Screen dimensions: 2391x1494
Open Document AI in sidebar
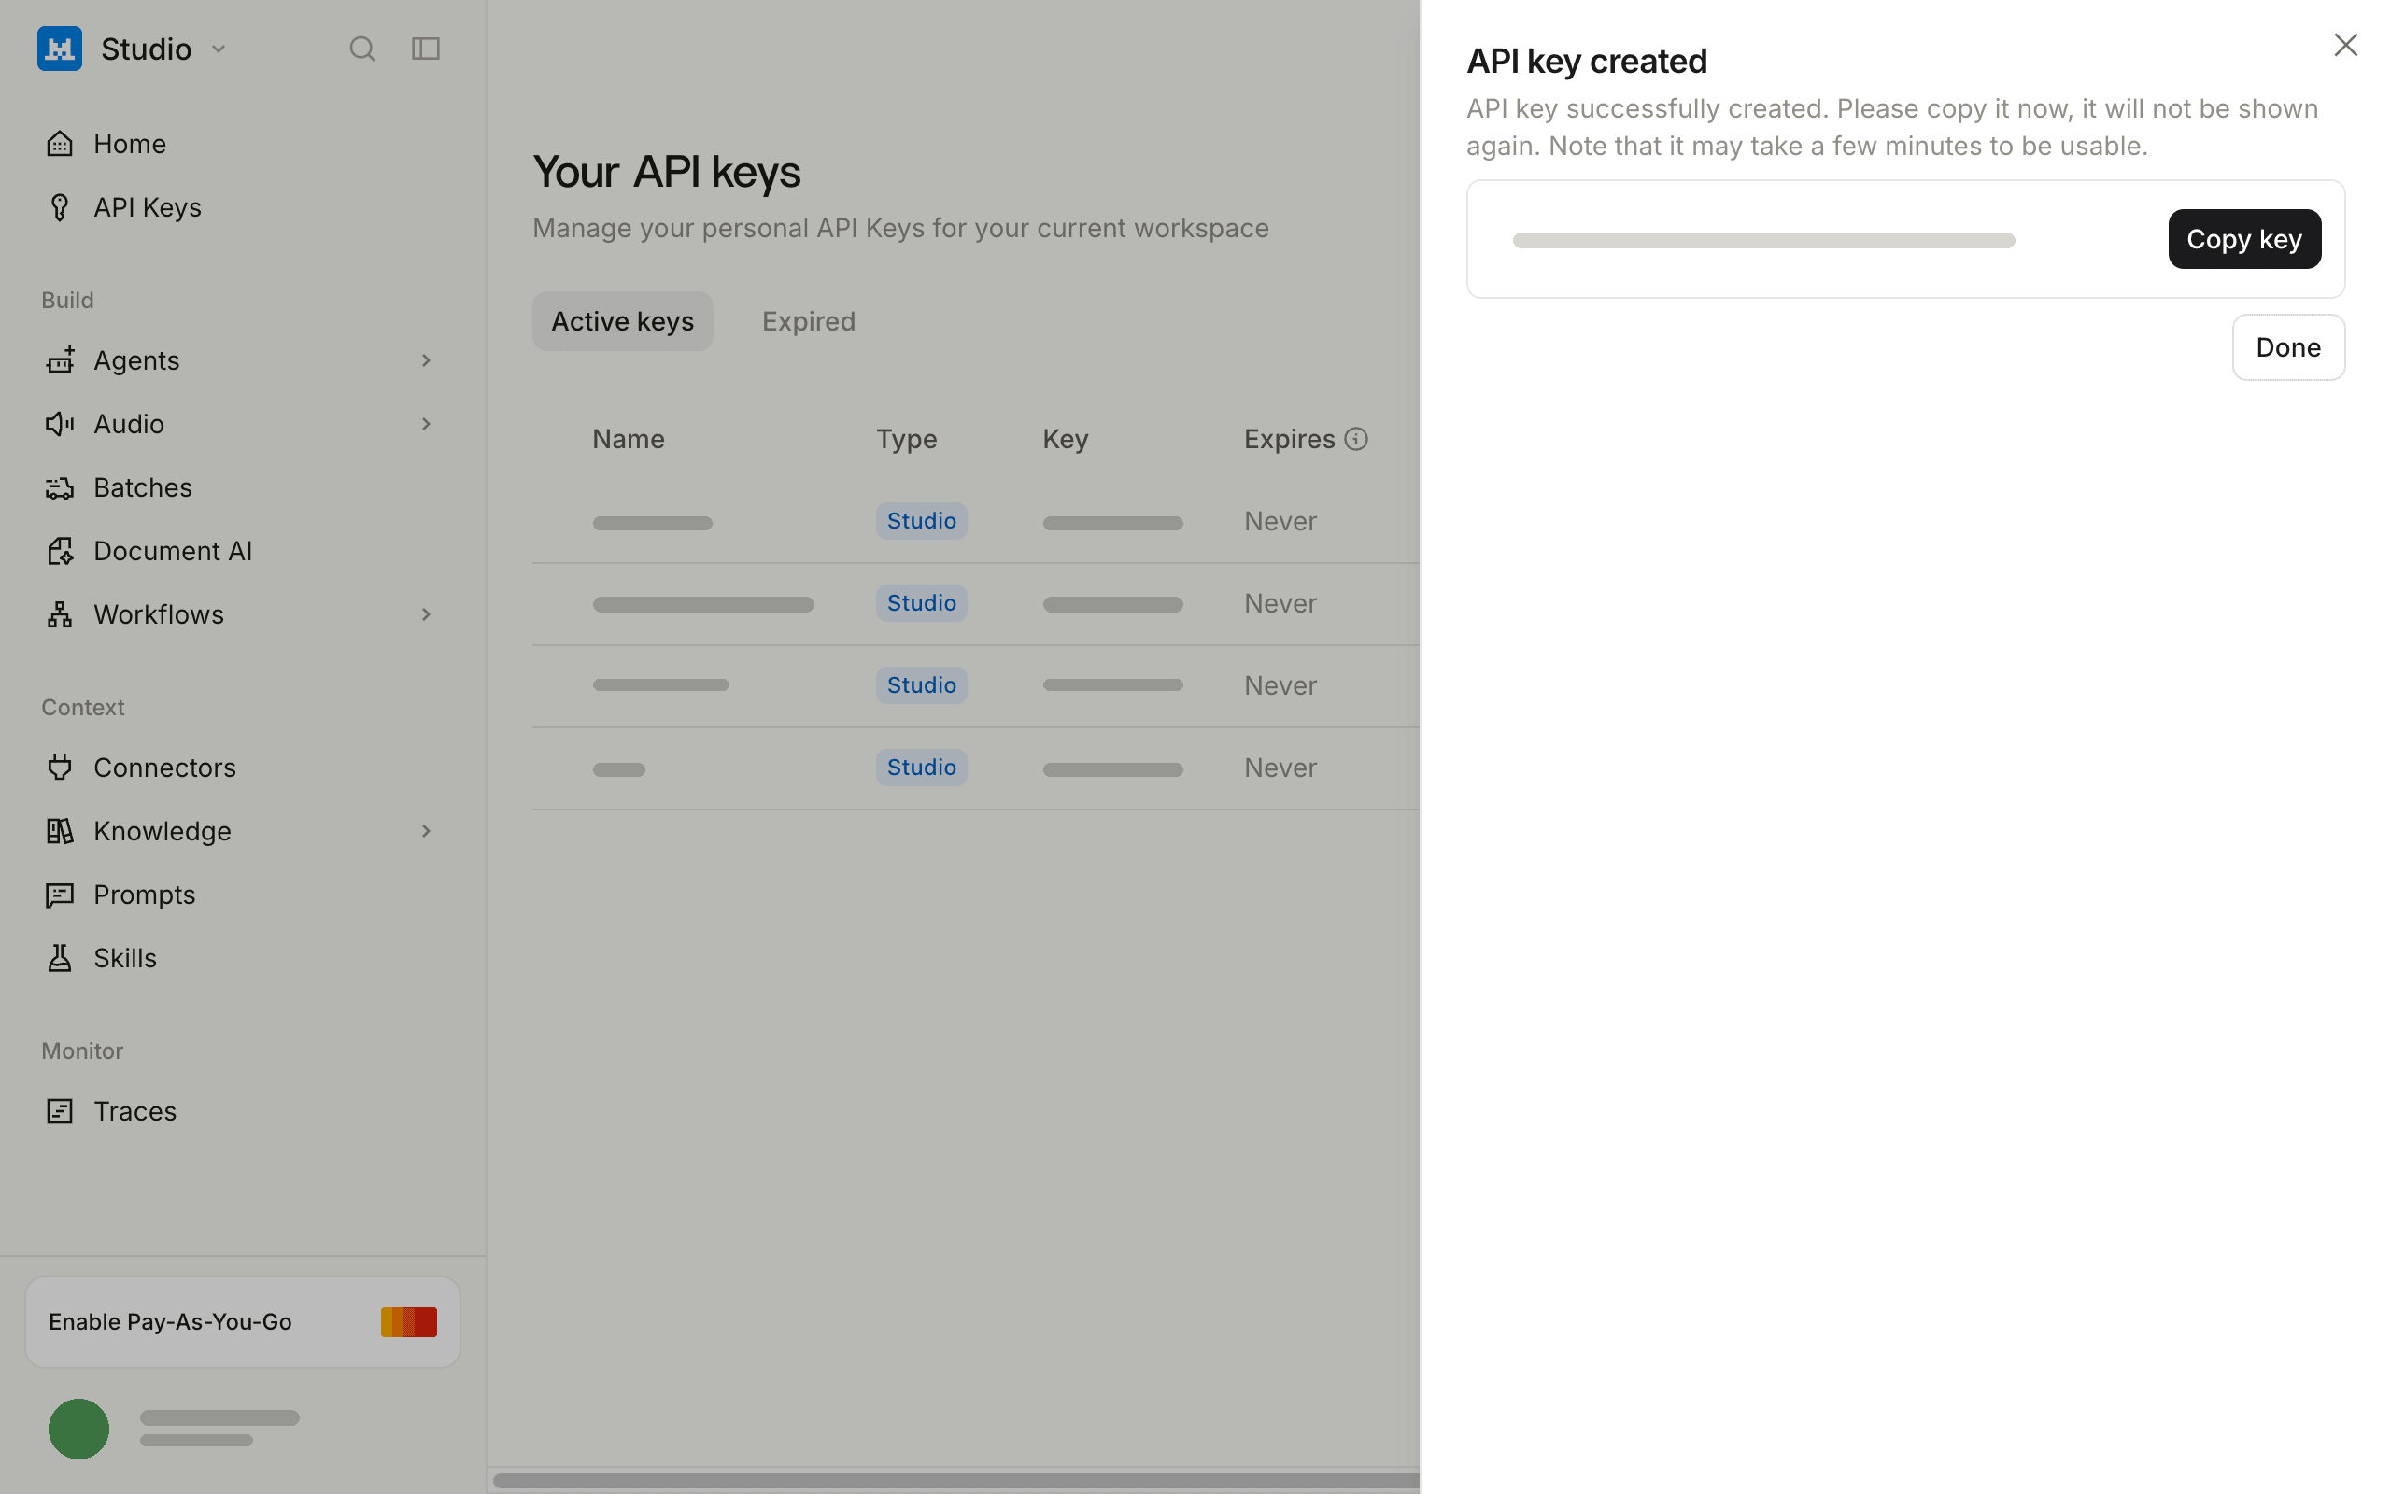pos(242,551)
